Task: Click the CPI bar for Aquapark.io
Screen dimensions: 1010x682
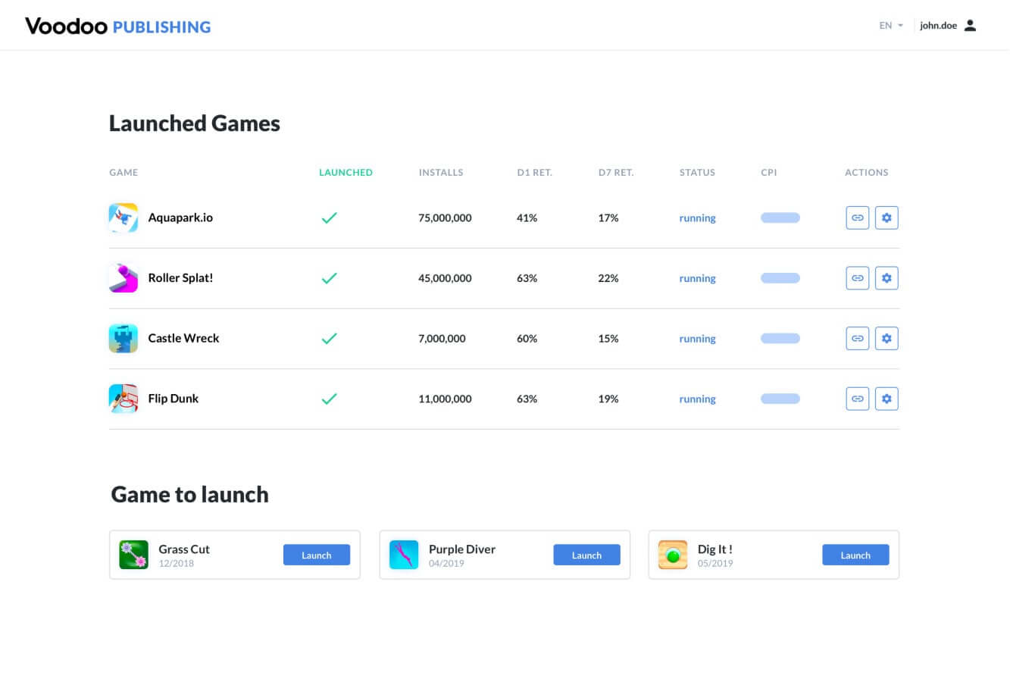Action: pos(780,217)
